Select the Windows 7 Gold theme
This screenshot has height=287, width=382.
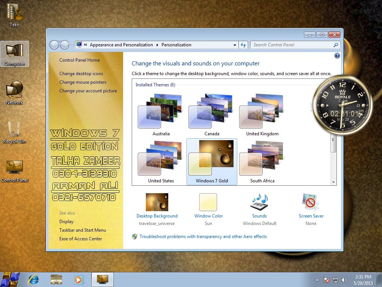pos(212,161)
